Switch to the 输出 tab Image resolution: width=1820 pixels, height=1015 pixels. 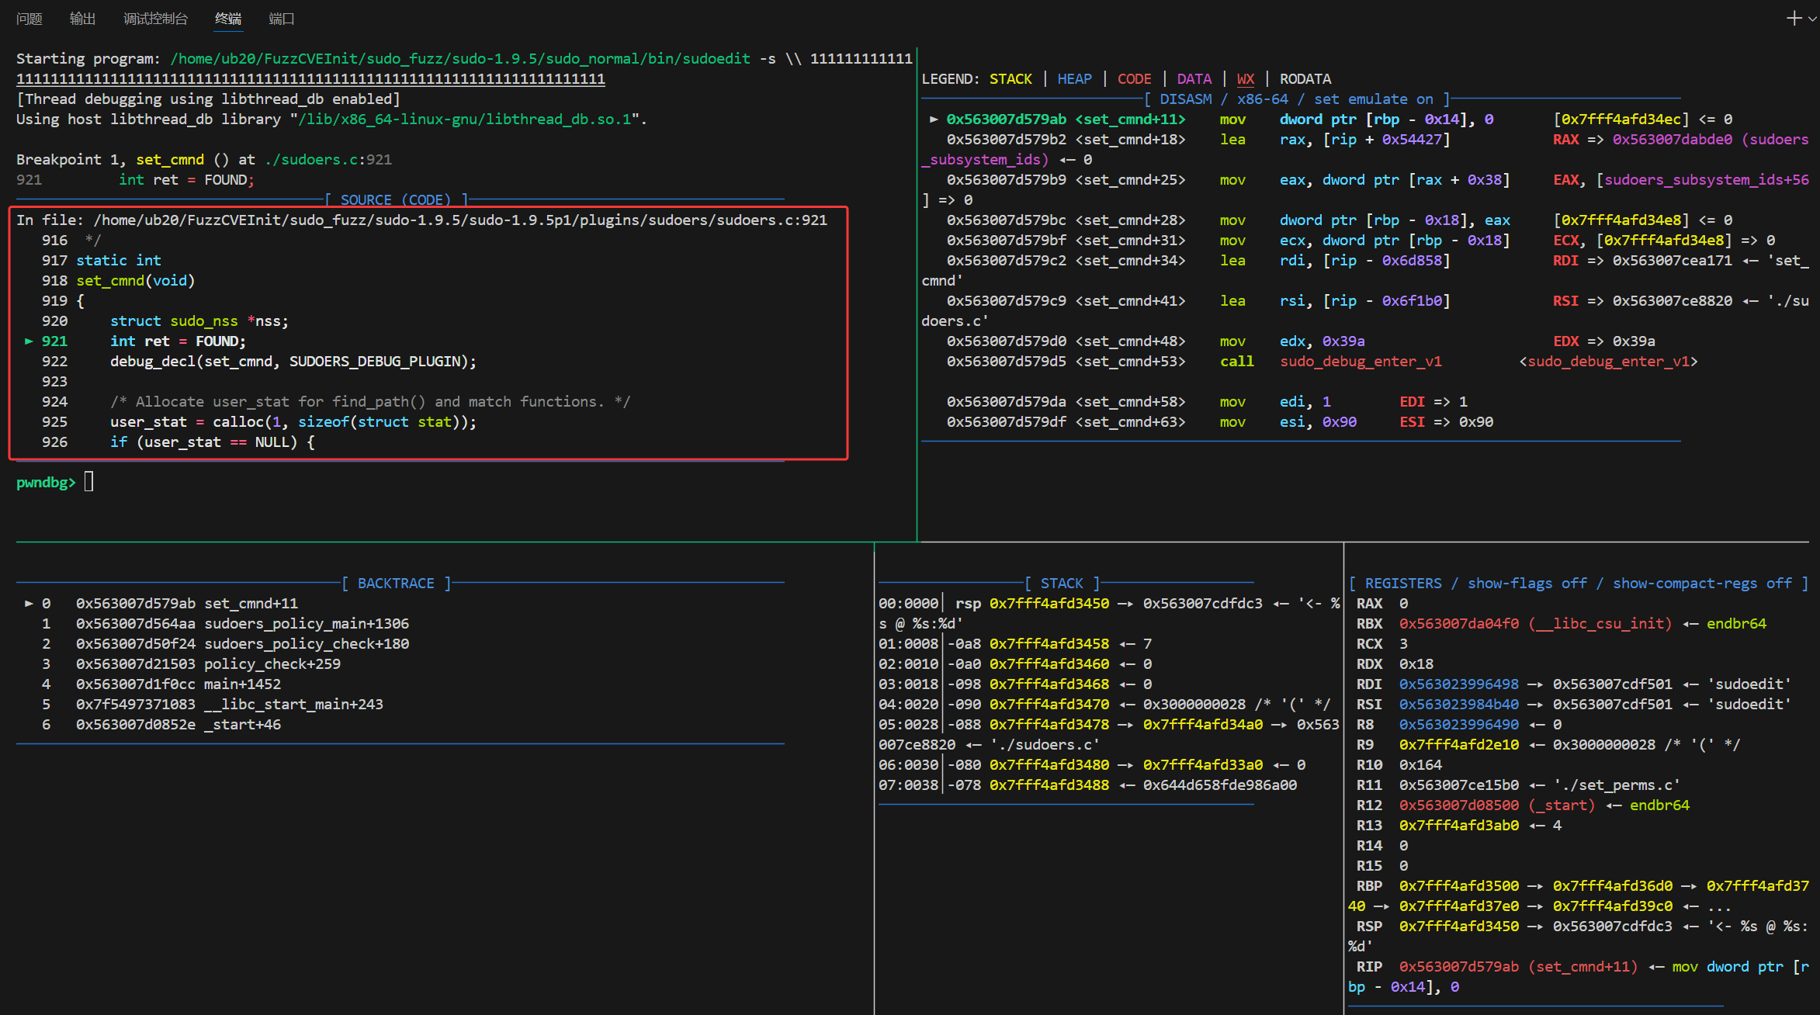82,19
